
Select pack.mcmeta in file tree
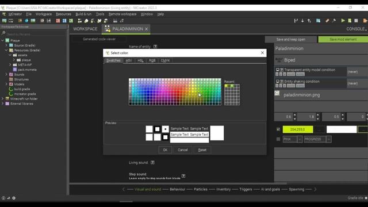(27, 70)
